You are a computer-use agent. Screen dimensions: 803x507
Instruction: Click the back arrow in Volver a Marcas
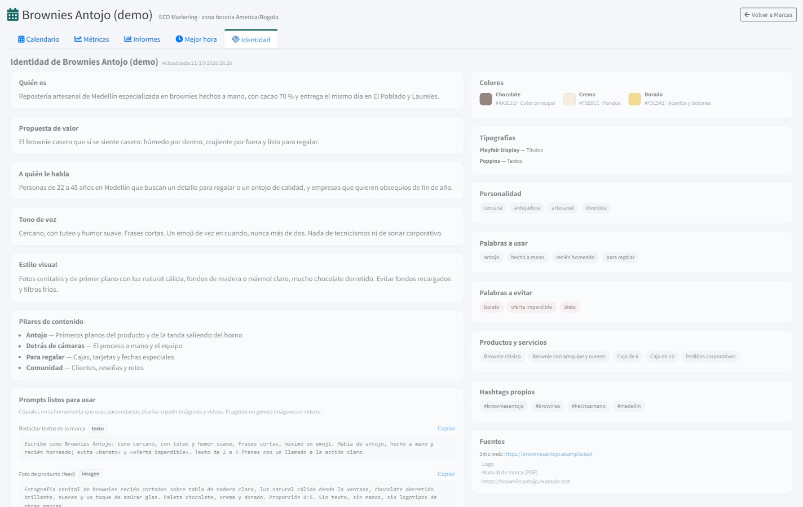tap(747, 15)
